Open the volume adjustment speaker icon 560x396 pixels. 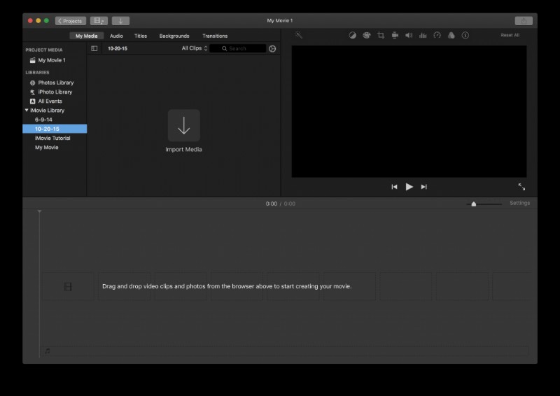pos(409,36)
